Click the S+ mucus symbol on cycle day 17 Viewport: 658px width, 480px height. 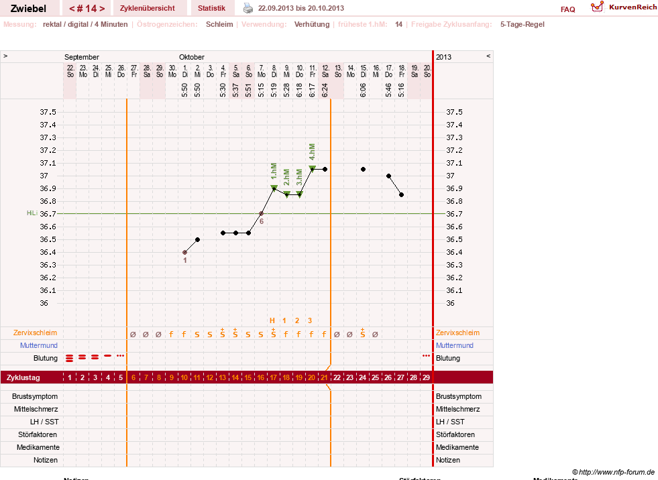tap(274, 333)
